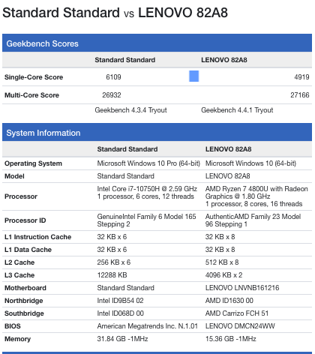Image resolution: width=315 pixels, height=354 pixels.
Task: Click multi-core score value 26932
Action: click(x=112, y=95)
